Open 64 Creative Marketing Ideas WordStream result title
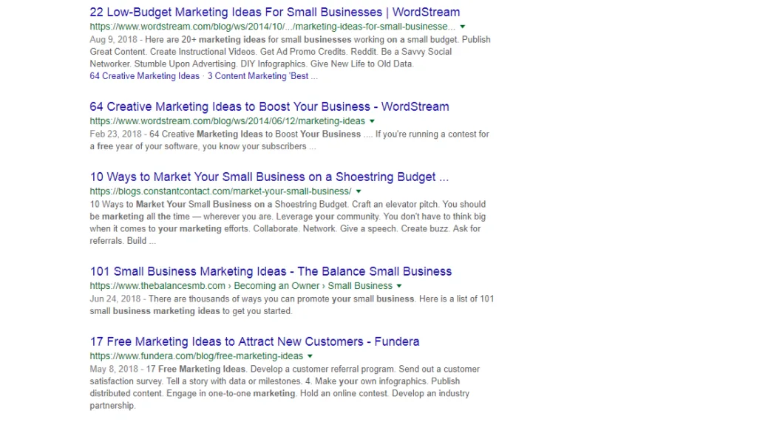The image size is (757, 422). [x=269, y=106]
